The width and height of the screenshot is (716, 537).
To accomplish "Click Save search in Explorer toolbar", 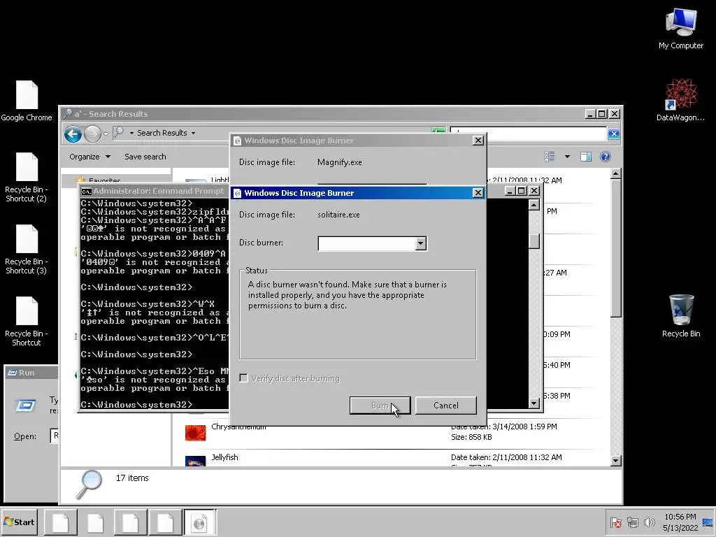I will [145, 157].
